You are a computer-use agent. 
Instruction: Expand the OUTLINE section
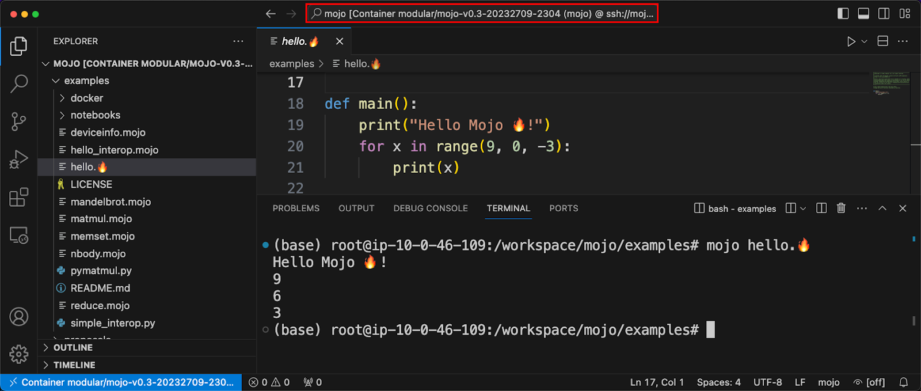click(147, 348)
